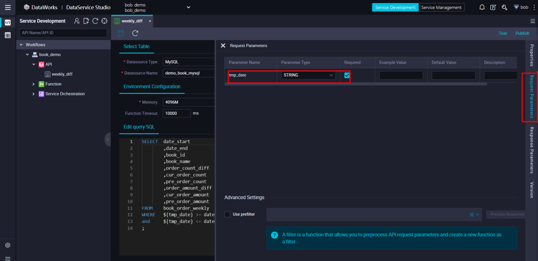Expand the Function folder

point(34,84)
